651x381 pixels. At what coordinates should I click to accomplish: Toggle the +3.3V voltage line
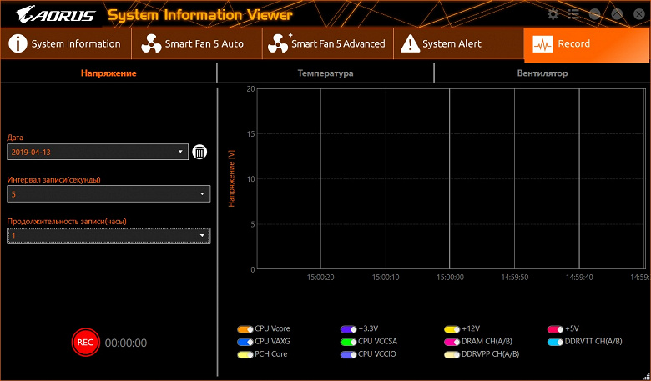point(348,329)
